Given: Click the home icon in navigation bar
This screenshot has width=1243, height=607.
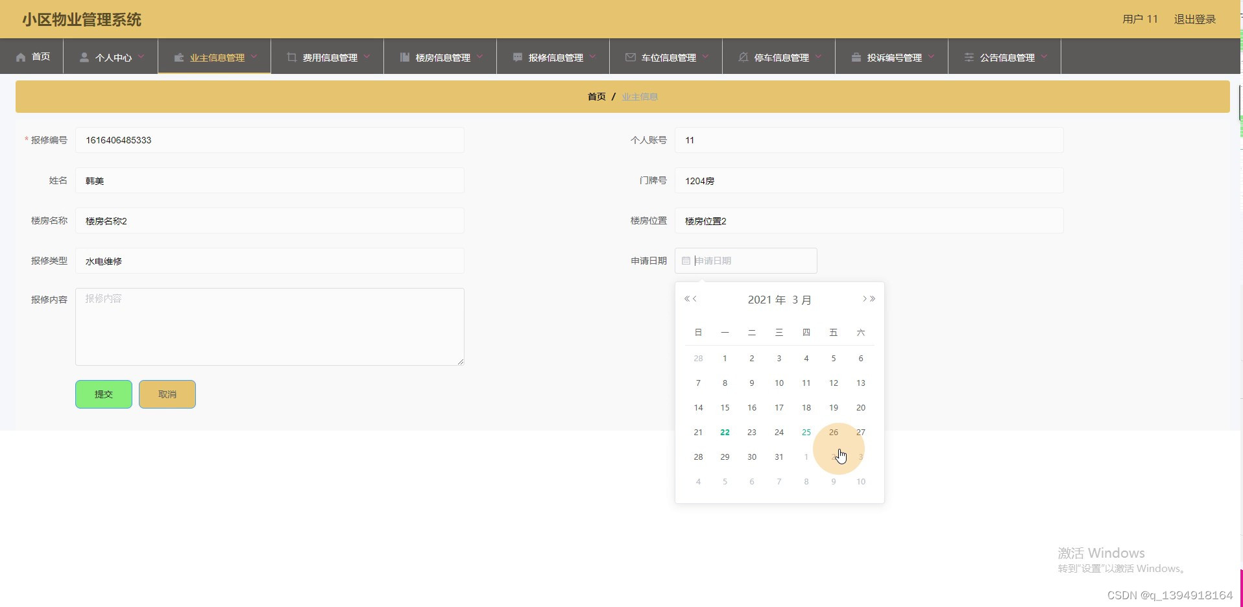Looking at the screenshot, I should coord(21,57).
